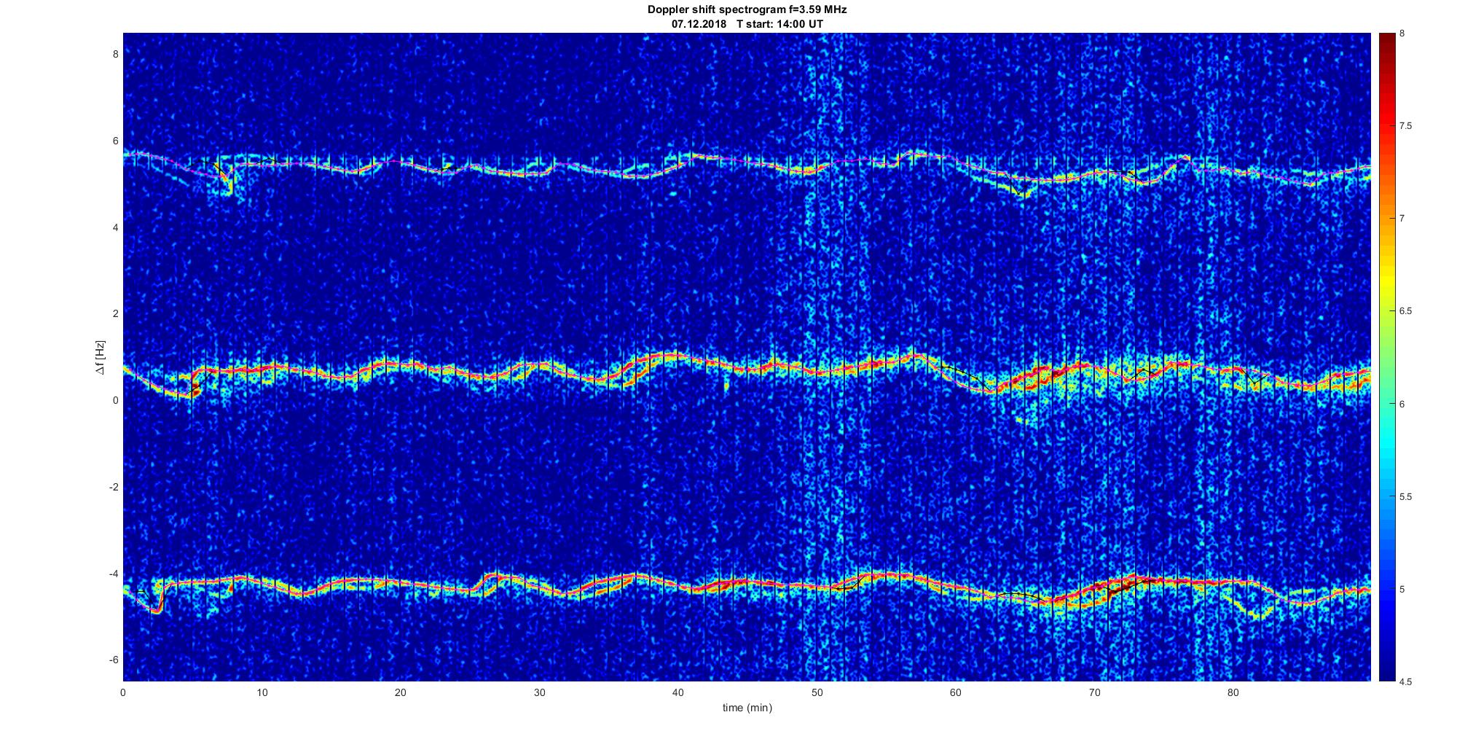Click the title 'Doppler shift spectrogram f=3.59 MHz'
The width and height of the screenshot is (1457, 731).
(x=747, y=10)
